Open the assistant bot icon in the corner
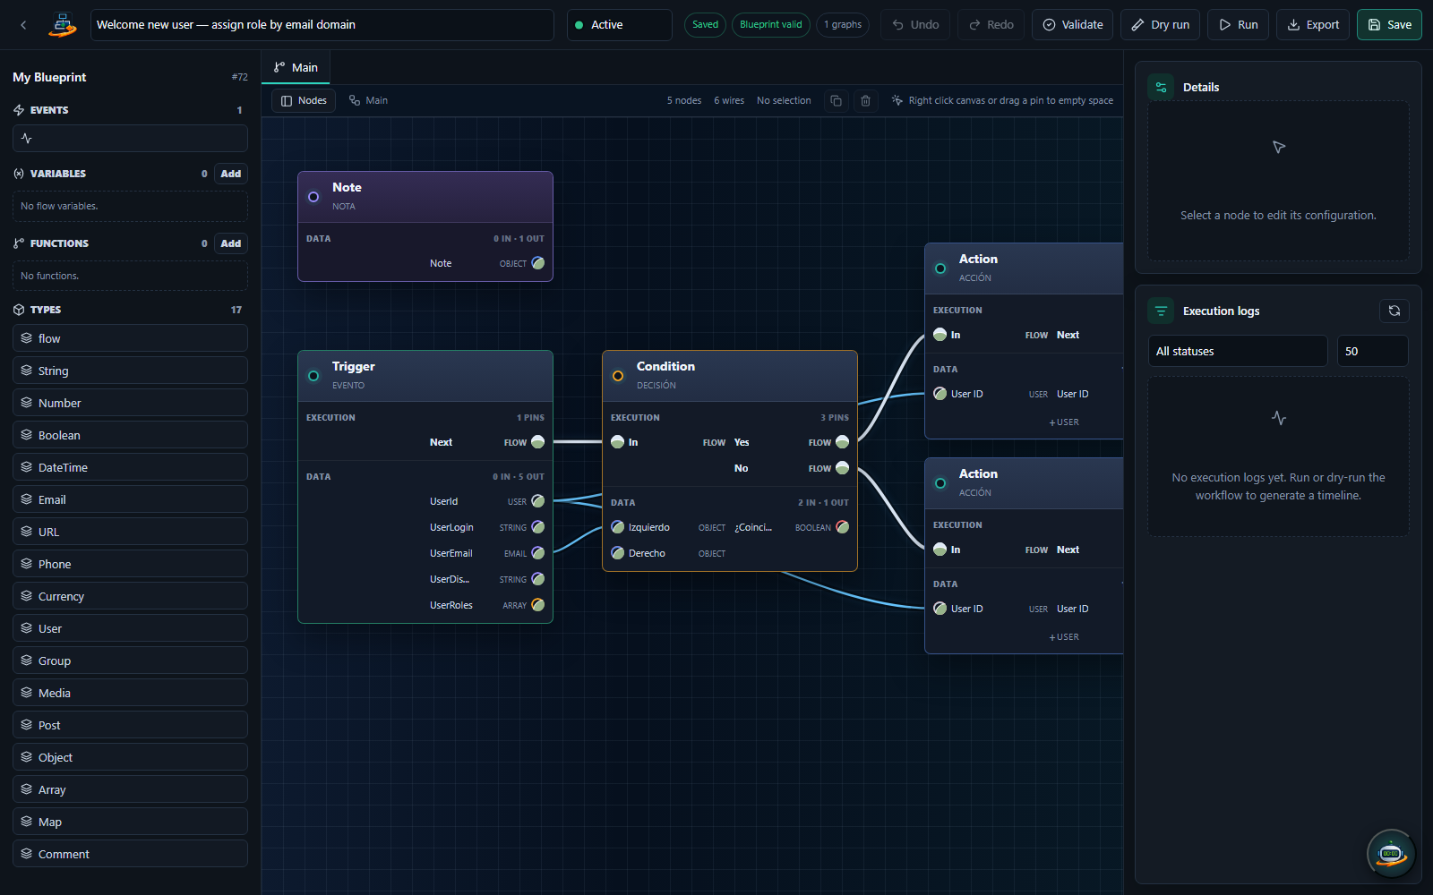The image size is (1433, 895). 1390,853
